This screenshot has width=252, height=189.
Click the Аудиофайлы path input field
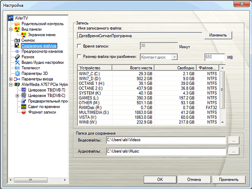165,151
